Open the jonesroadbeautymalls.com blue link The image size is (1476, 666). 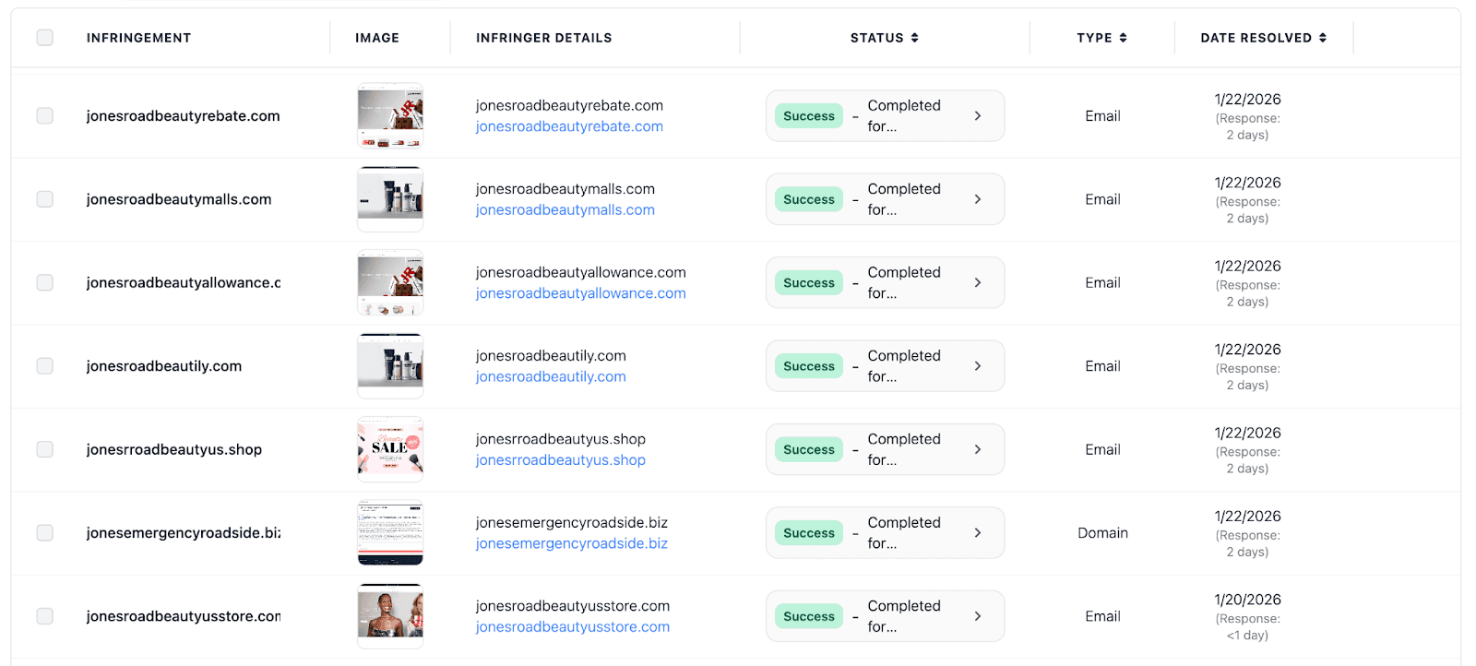[565, 210]
